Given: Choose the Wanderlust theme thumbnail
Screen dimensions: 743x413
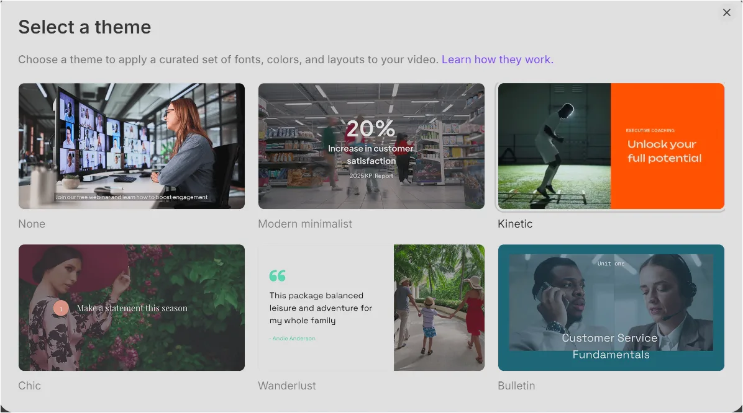Looking at the screenshot, I should [x=371, y=308].
